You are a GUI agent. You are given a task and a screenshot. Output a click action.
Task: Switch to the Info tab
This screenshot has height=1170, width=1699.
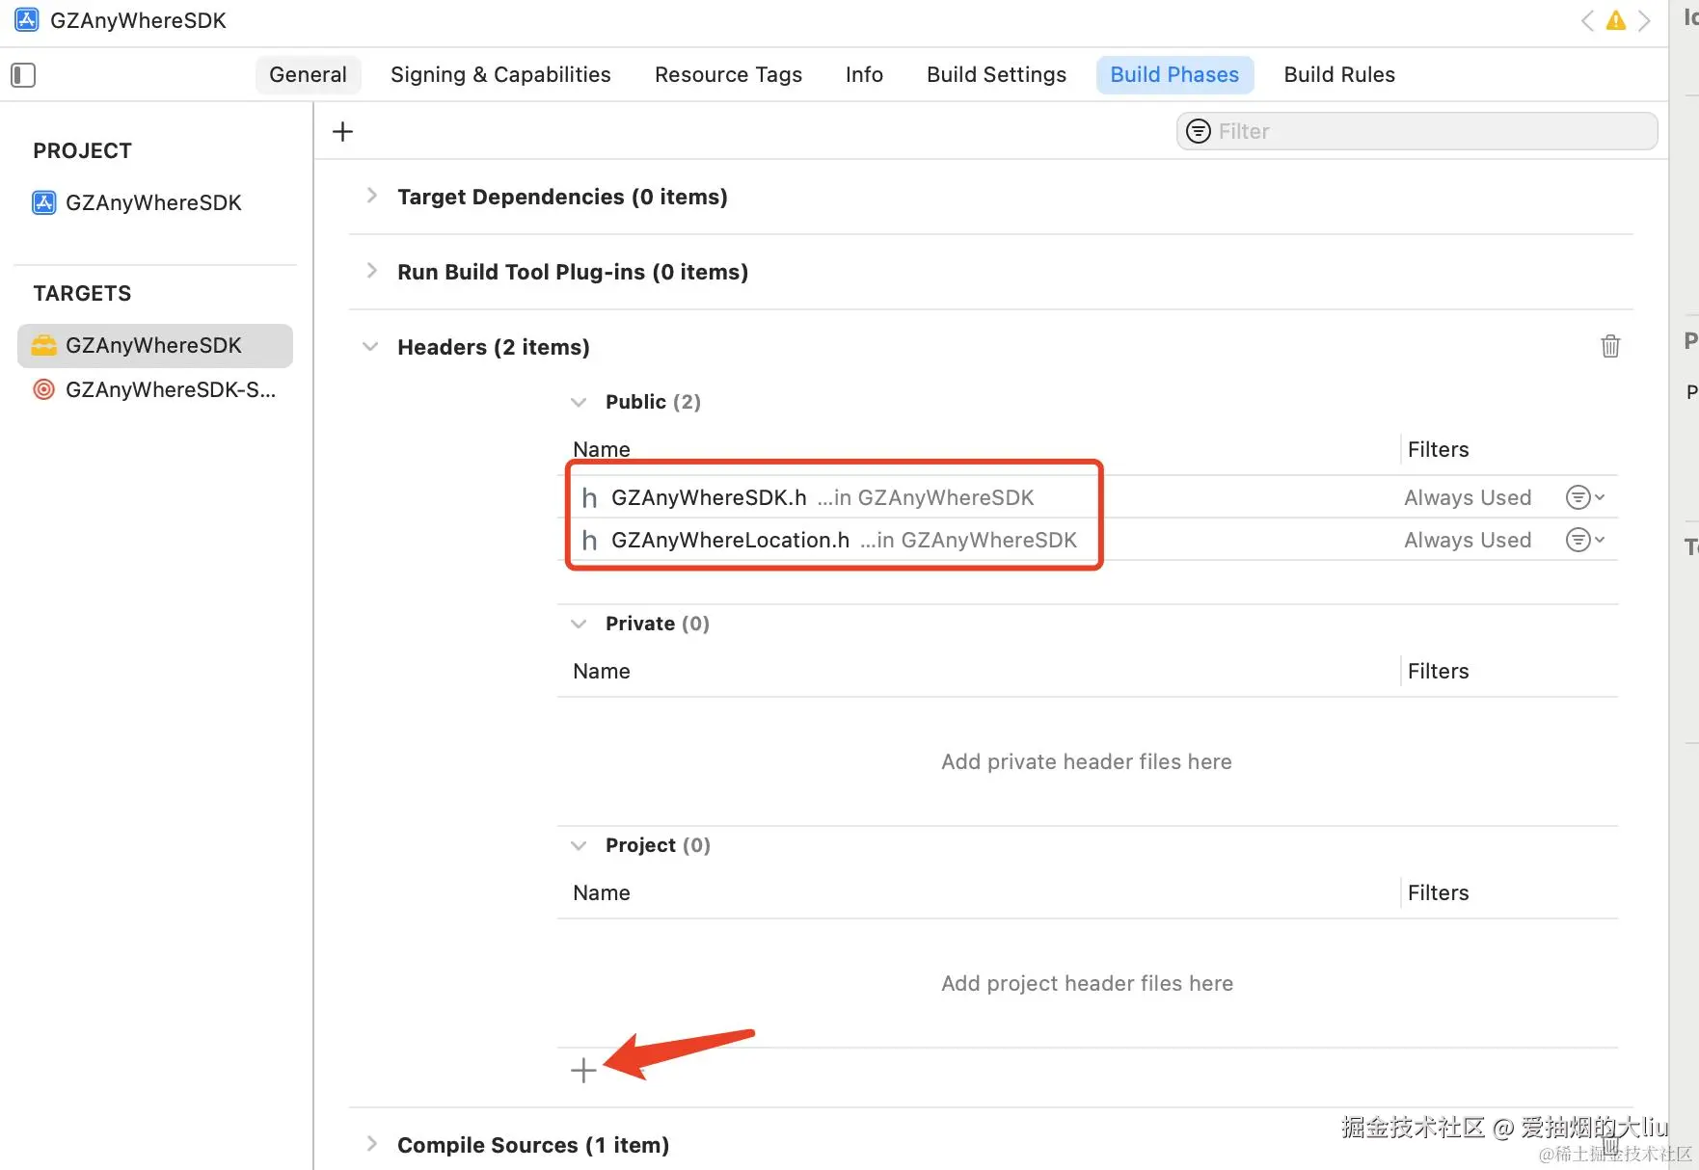tap(864, 75)
